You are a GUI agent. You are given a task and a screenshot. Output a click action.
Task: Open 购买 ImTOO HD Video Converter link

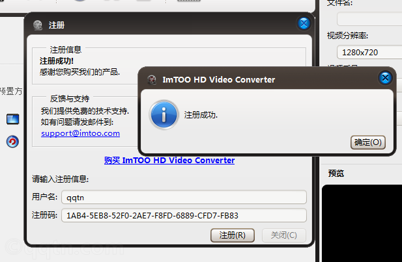[169, 160]
